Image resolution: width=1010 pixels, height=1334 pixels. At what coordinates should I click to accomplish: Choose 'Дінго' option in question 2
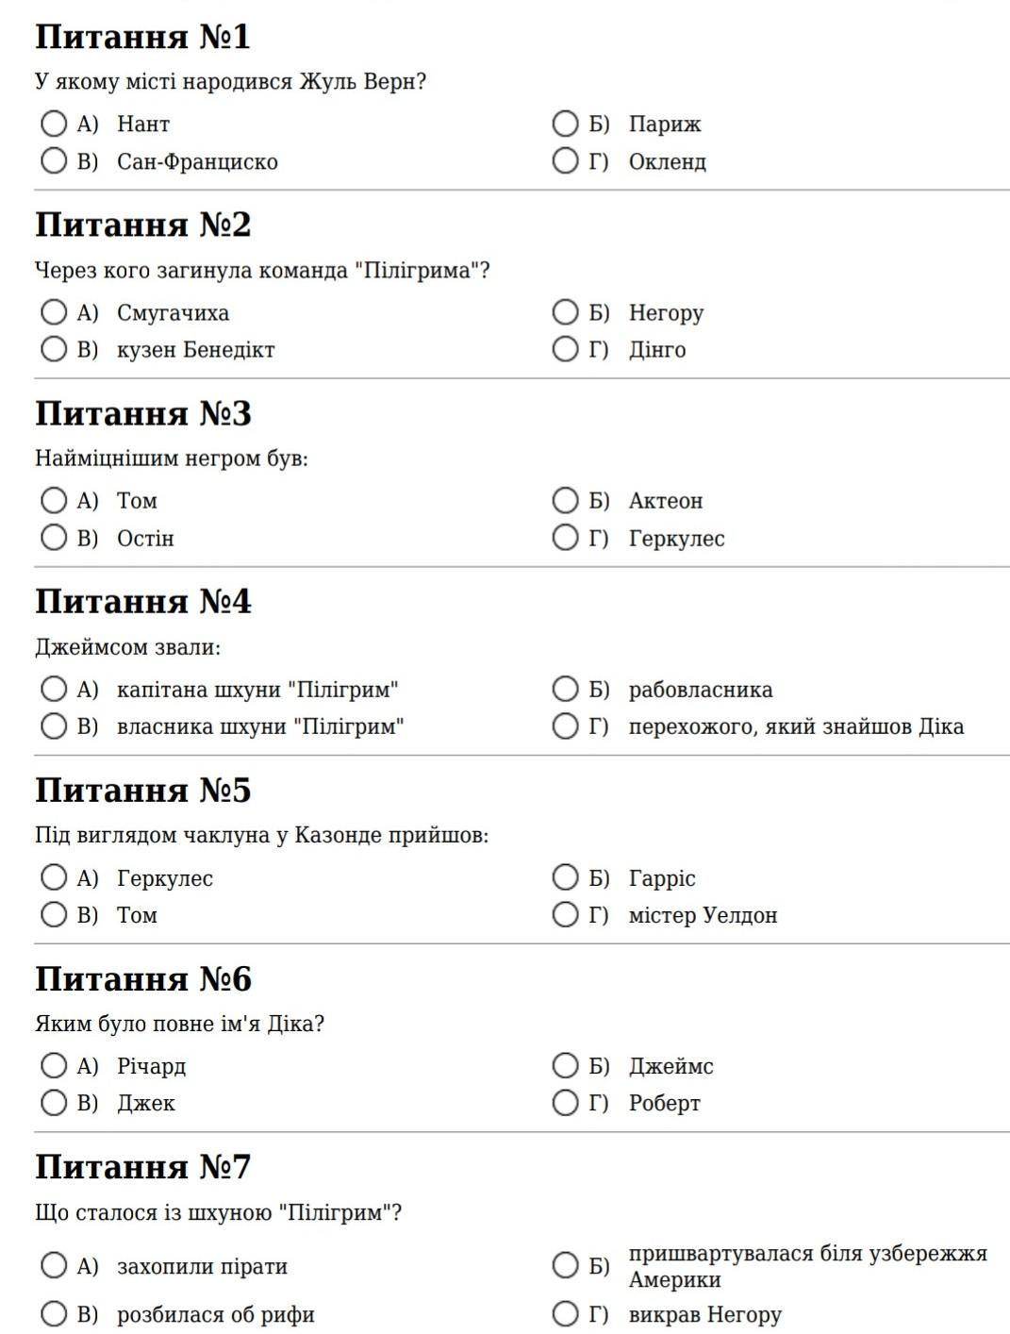565,349
